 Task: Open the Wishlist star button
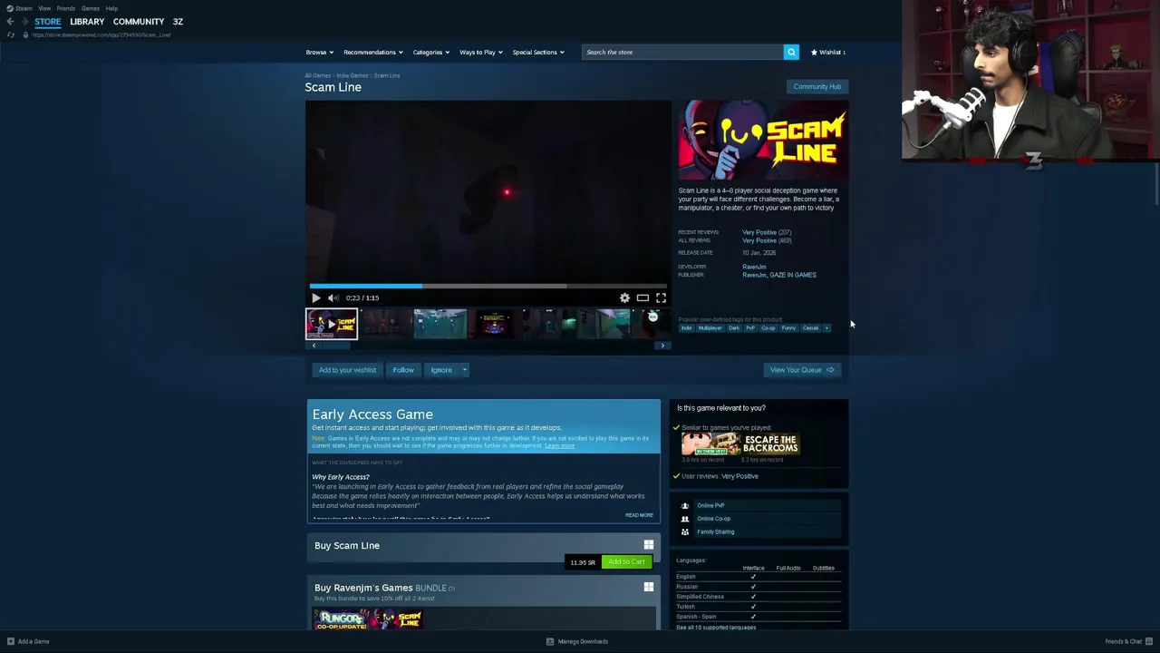(828, 52)
